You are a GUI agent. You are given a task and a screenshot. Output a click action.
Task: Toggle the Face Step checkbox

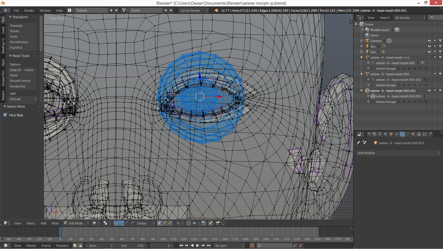[5, 115]
